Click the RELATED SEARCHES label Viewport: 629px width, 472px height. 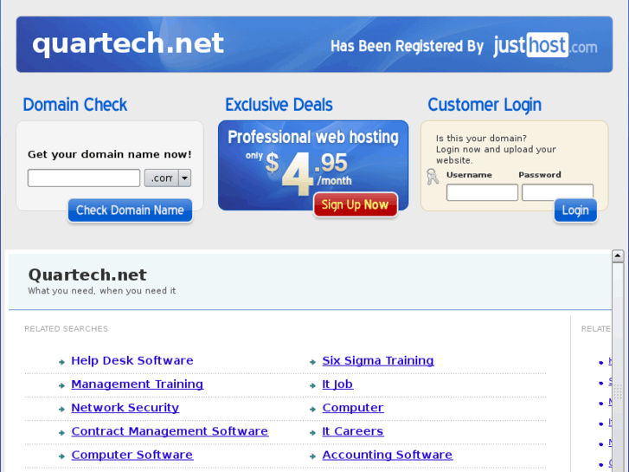[x=67, y=329]
